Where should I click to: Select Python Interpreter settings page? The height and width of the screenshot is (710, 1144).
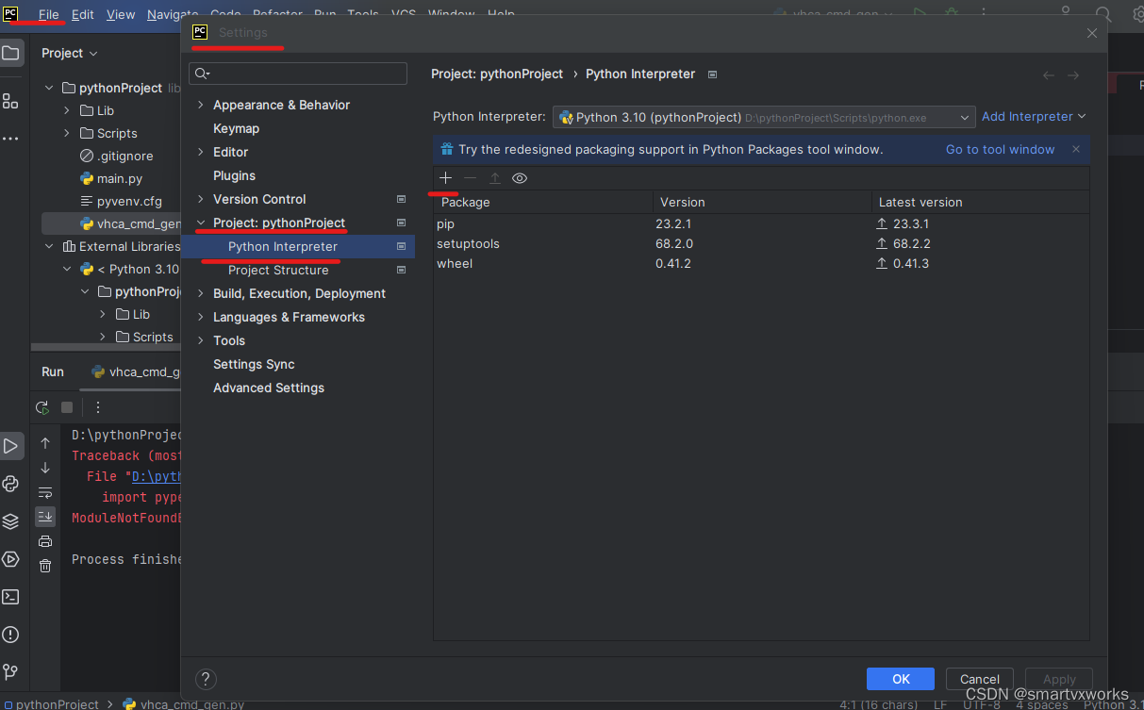[298, 246]
